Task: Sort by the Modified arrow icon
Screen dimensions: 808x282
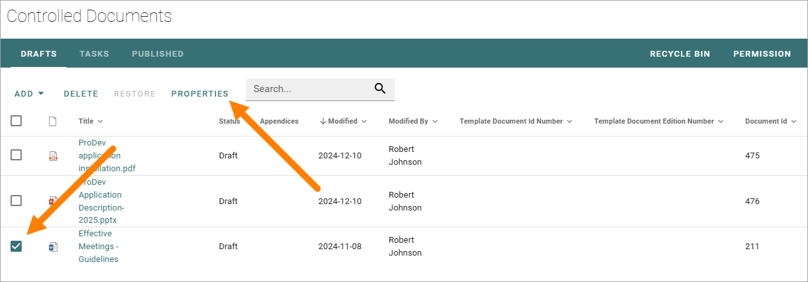Action: (323, 121)
